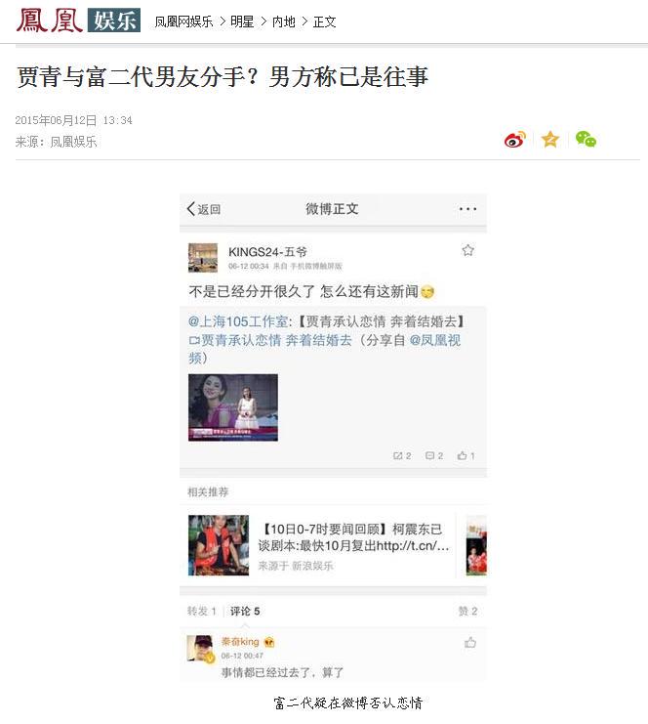Like the 秦奋king comment thumbs-up
Image resolution: width=648 pixels, height=724 pixels.
(x=470, y=642)
